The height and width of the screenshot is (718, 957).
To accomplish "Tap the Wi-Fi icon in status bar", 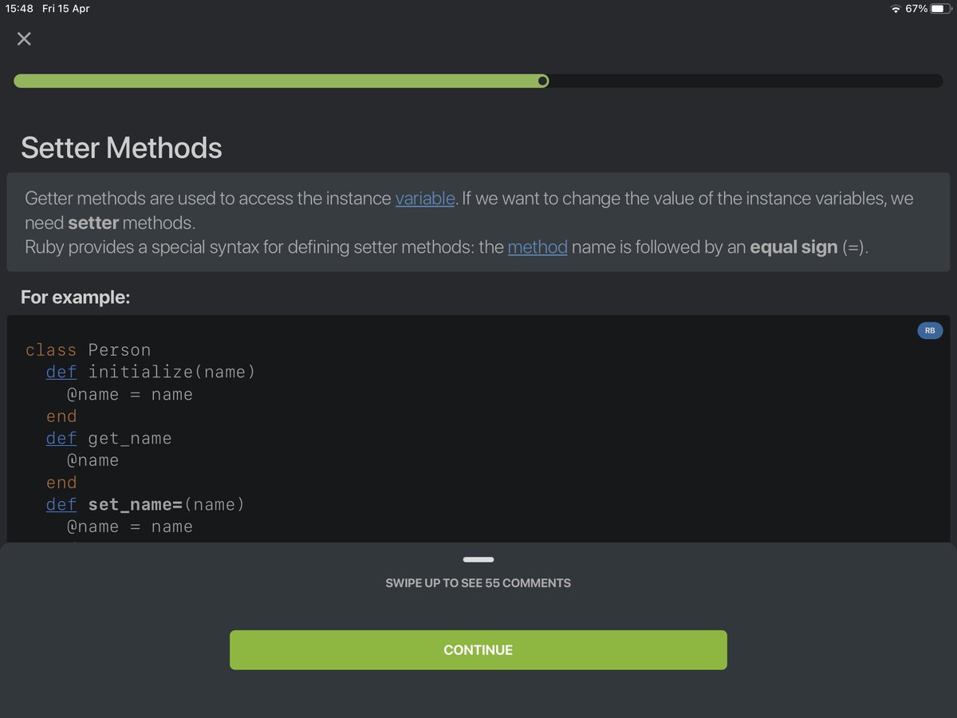I will [x=896, y=9].
